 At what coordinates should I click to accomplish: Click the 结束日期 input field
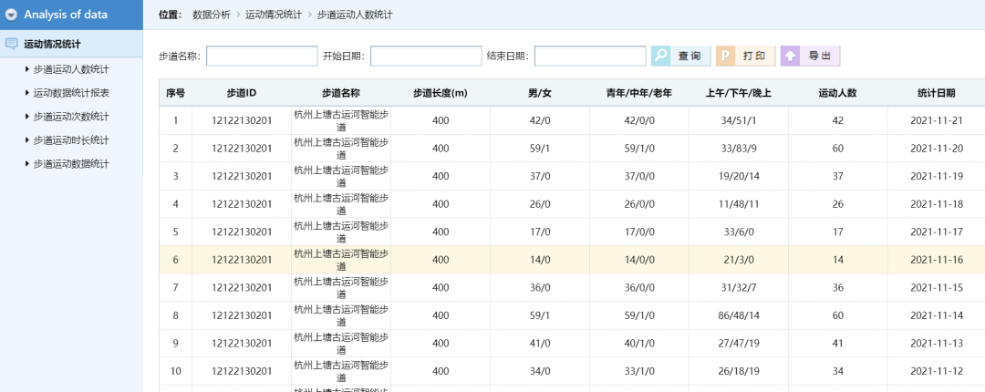tap(590, 56)
